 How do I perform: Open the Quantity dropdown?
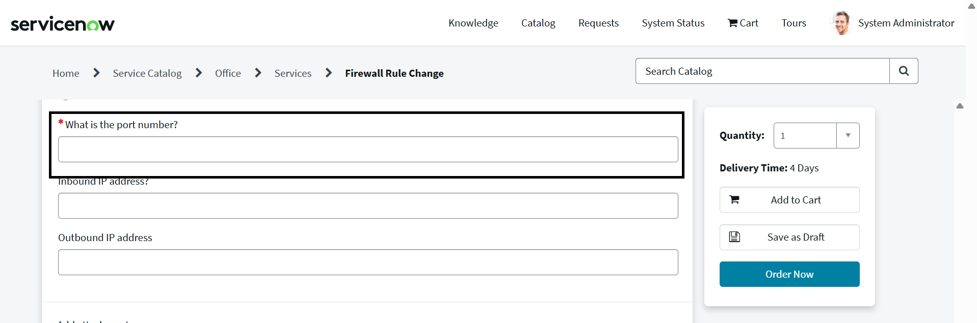(x=848, y=136)
